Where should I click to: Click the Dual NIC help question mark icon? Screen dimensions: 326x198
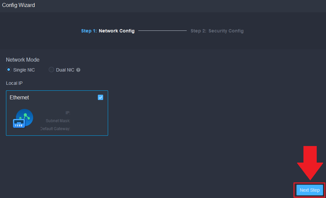(78, 70)
